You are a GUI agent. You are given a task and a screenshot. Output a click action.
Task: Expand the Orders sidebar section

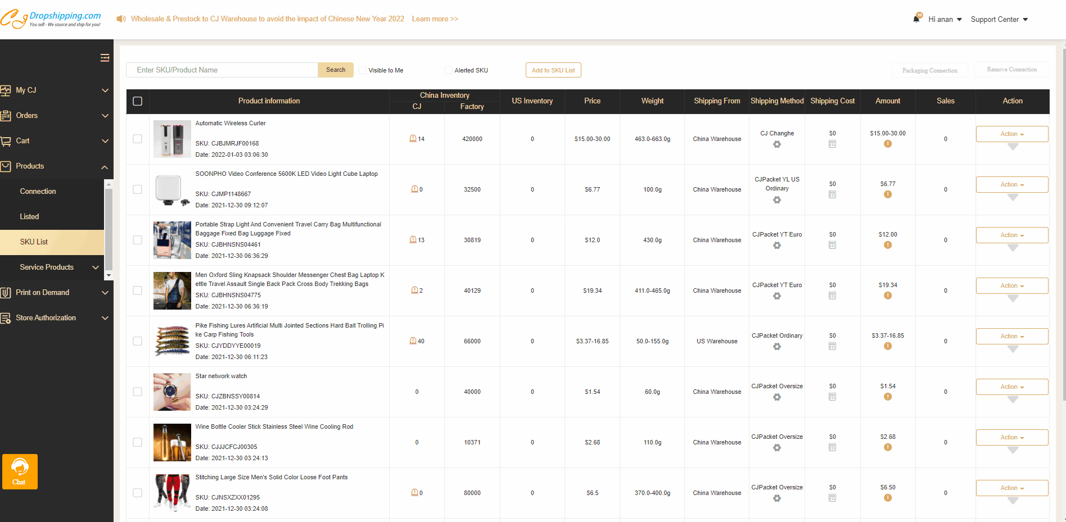54,116
